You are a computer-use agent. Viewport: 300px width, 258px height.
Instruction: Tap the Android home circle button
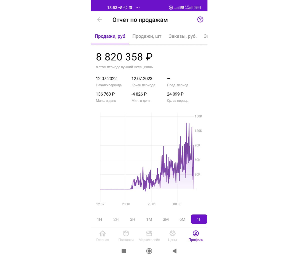(149, 251)
